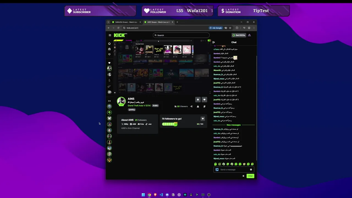Click the last emote in chat quick bar
The image size is (352, 198).
252,164
